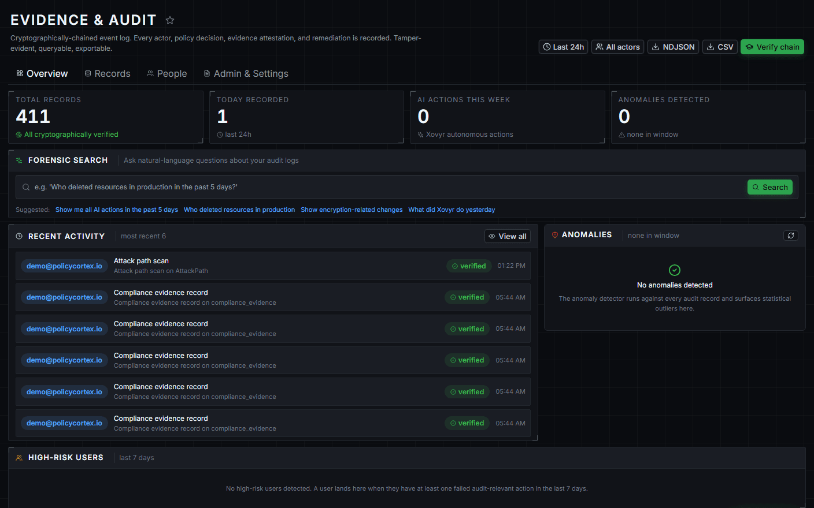Click 'Xovyr autonomous actions' label
This screenshot has height=508, width=814.
(469, 135)
